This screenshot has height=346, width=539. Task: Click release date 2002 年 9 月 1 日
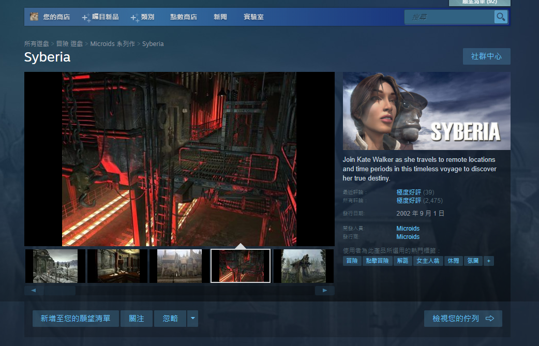(x=420, y=214)
